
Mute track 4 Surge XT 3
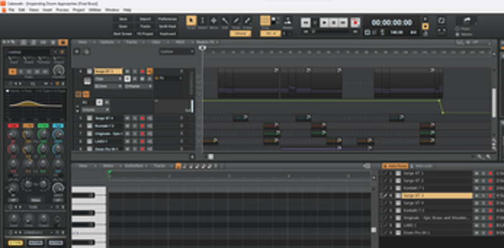(127, 71)
